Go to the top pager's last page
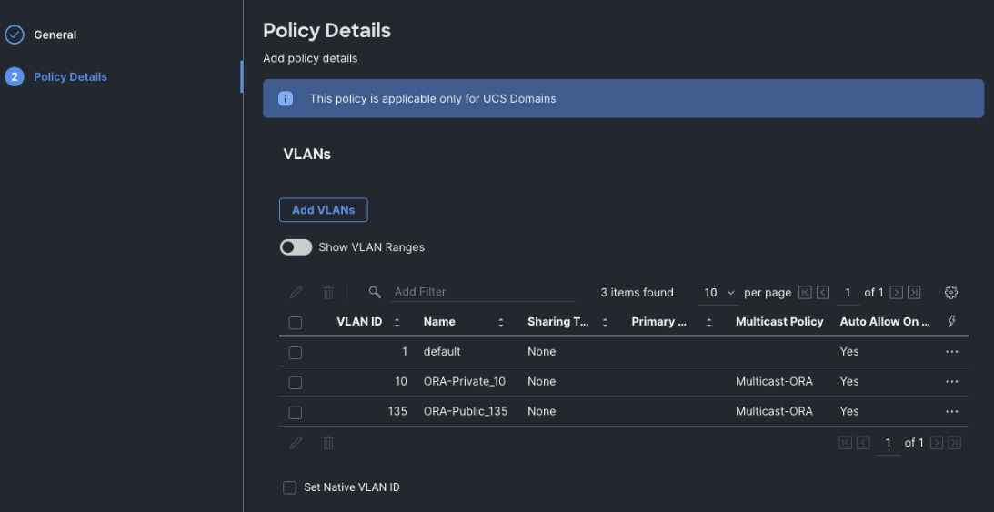 914,293
